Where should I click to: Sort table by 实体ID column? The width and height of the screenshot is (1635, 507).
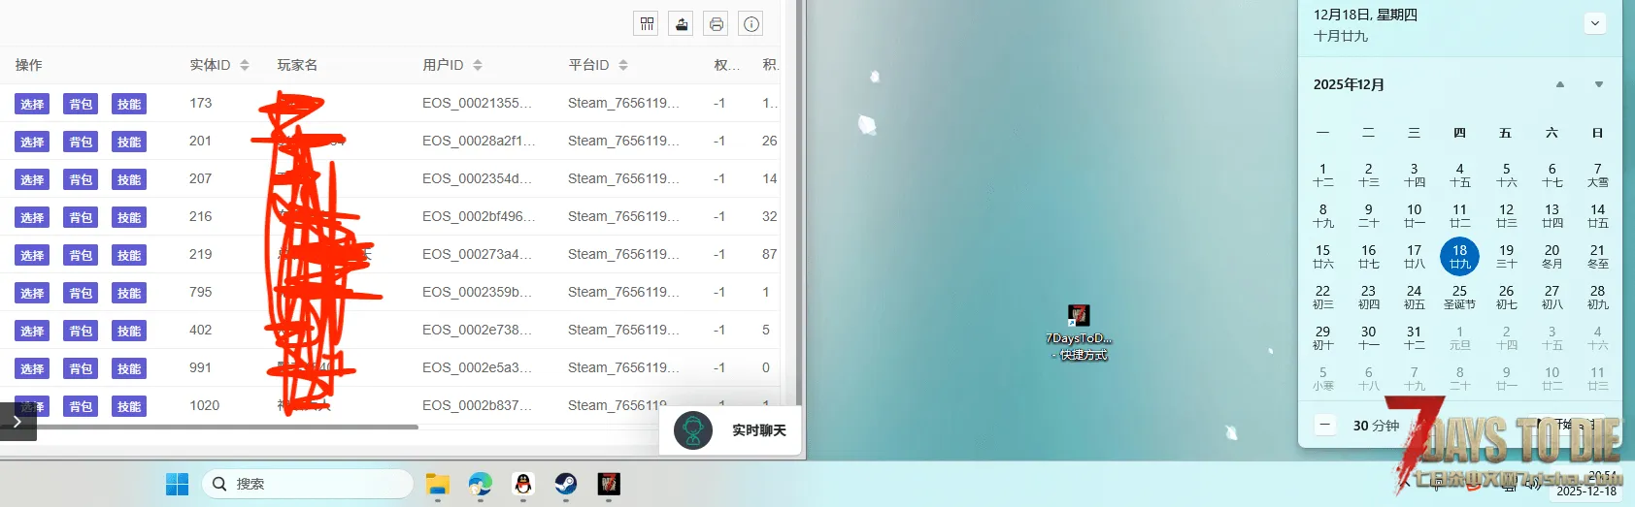[x=245, y=65]
